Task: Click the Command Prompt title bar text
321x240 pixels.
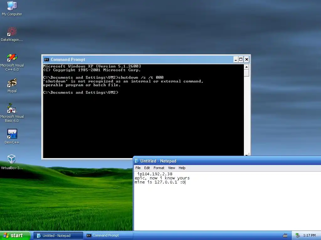Action: (x=68, y=60)
